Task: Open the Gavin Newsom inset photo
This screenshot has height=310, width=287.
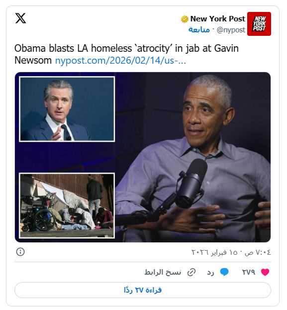Action: click(x=67, y=109)
